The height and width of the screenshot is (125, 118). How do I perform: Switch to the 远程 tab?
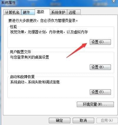pyautogui.click(x=74, y=12)
